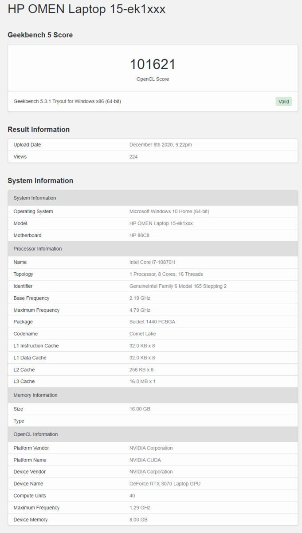
Task: Click the 'OpenCL Information' section header
Action: pyautogui.click(x=153, y=434)
